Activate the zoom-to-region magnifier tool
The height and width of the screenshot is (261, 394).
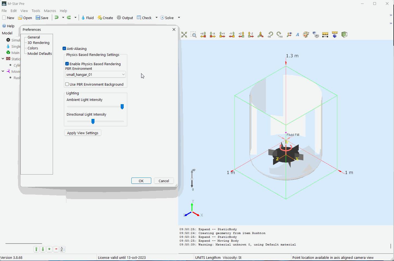coord(194,35)
